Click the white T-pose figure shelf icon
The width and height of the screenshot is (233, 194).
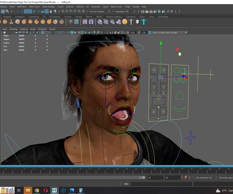coord(131,22)
